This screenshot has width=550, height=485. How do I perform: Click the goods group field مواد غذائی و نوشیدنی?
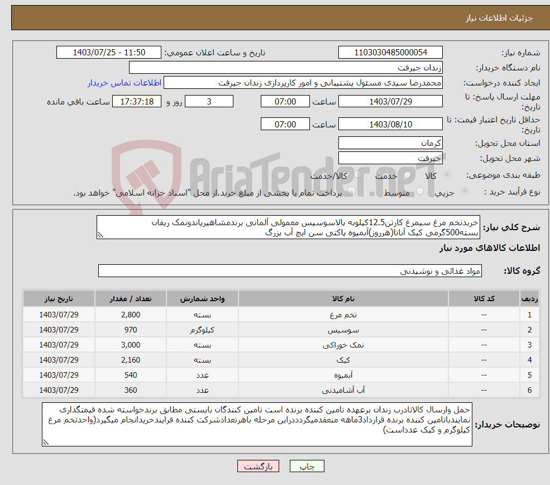pyautogui.click(x=290, y=271)
